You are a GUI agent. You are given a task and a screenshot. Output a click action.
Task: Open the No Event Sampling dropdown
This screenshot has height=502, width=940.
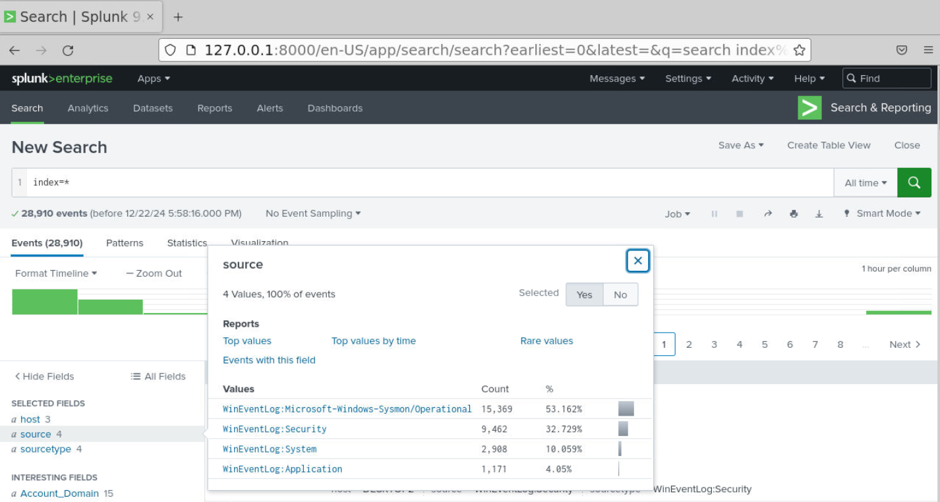tap(313, 213)
